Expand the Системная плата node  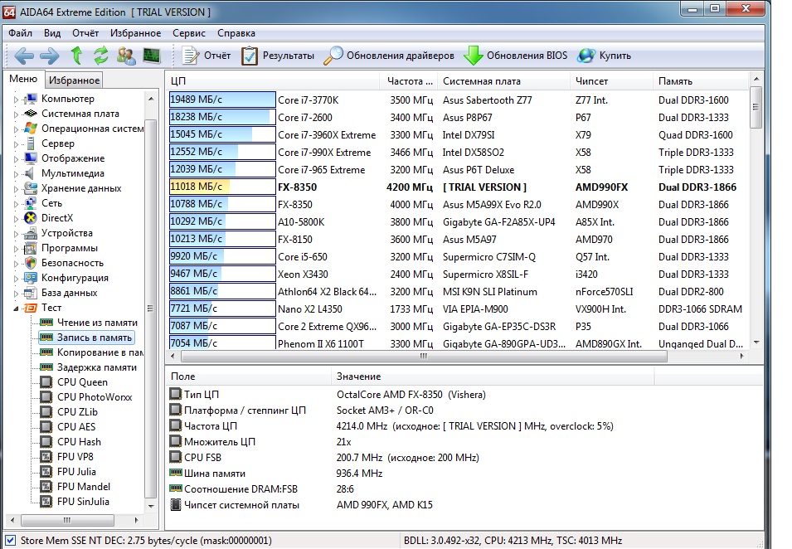coord(16,114)
